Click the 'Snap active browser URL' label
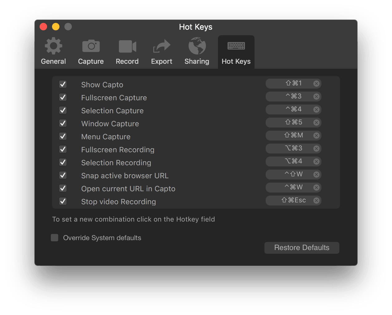The width and height of the screenshot is (392, 315). point(125,176)
